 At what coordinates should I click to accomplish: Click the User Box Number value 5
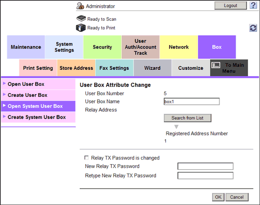[165, 93]
